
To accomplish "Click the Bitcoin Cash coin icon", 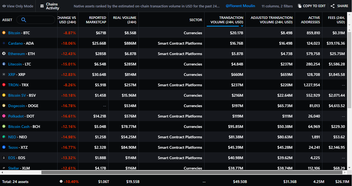I will tap(4, 127).
